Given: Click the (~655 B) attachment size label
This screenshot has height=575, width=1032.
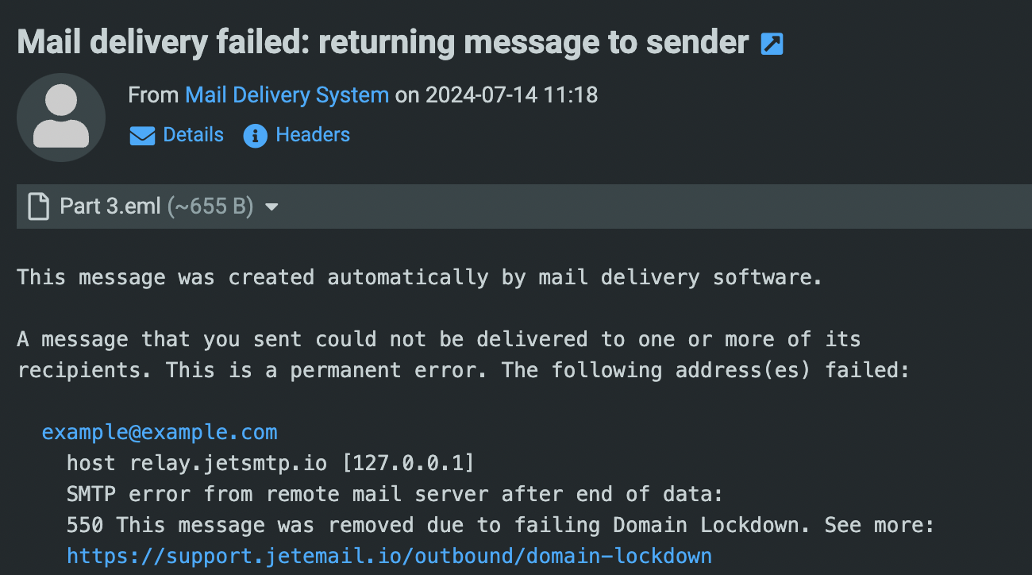Looking at the screenshot, I should [x=210, y=206].
